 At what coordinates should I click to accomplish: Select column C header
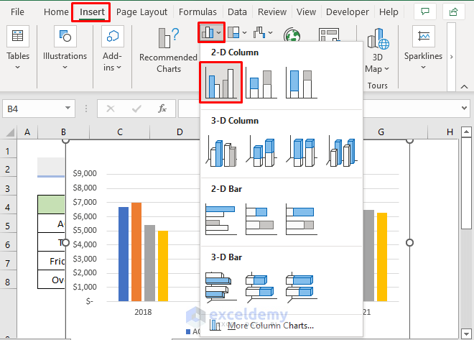coord(120,132)
